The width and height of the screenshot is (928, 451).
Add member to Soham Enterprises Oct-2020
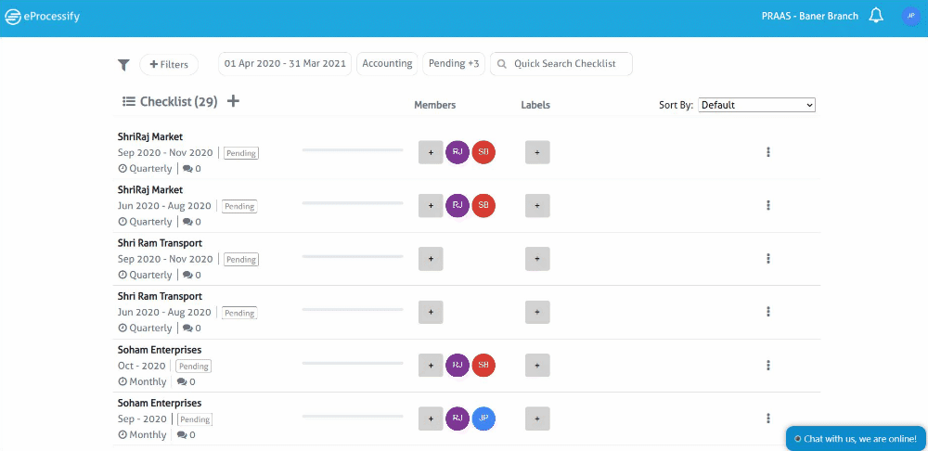[x=431, y=366]
